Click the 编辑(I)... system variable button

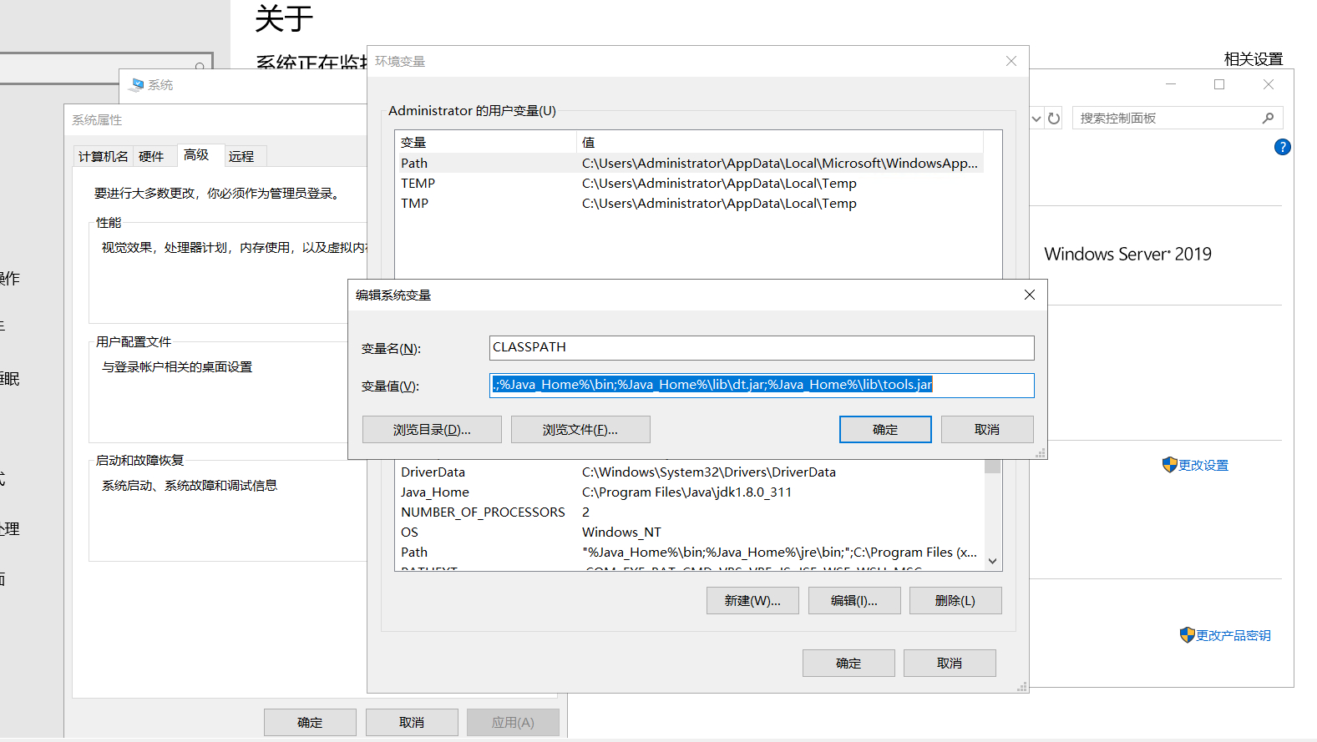[x=854, y=600]
